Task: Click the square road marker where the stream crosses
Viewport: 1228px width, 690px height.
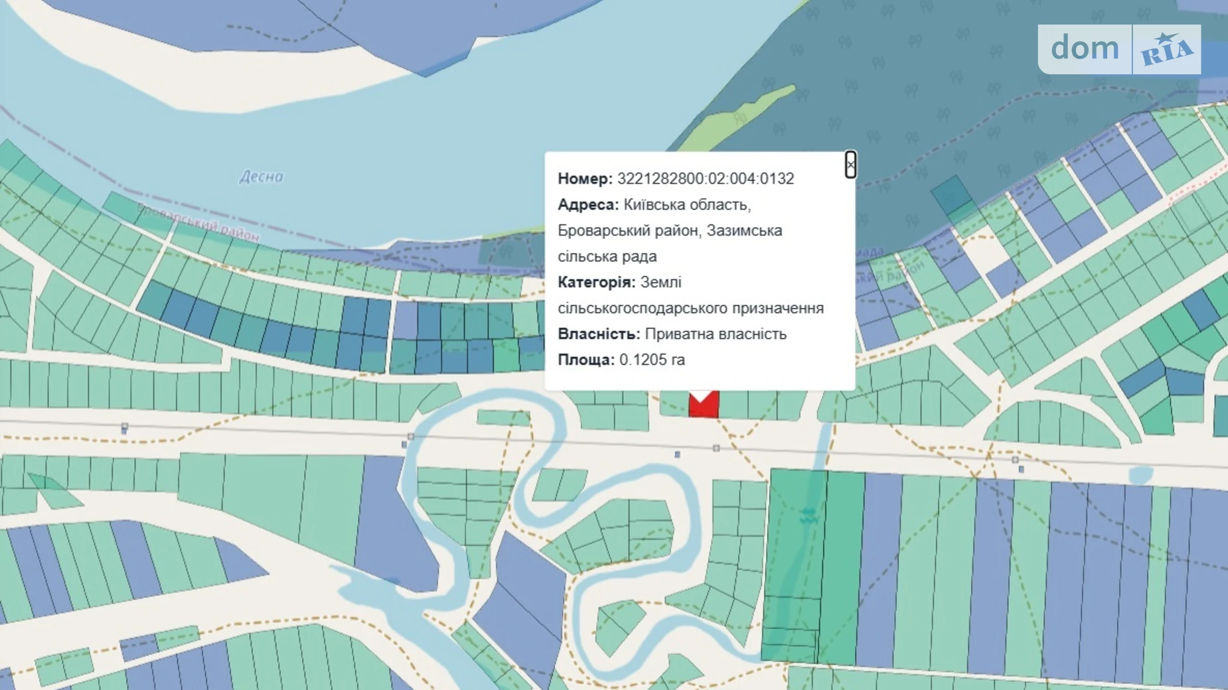Action: pyautogui.click(x=411, y=437)
